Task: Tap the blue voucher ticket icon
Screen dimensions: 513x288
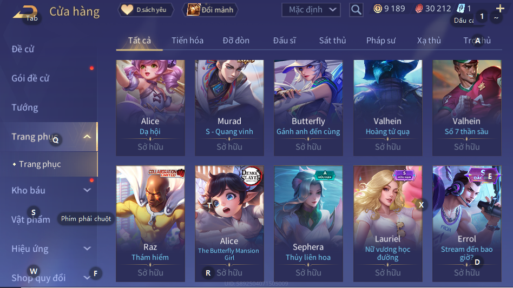Action: point(461,9)
